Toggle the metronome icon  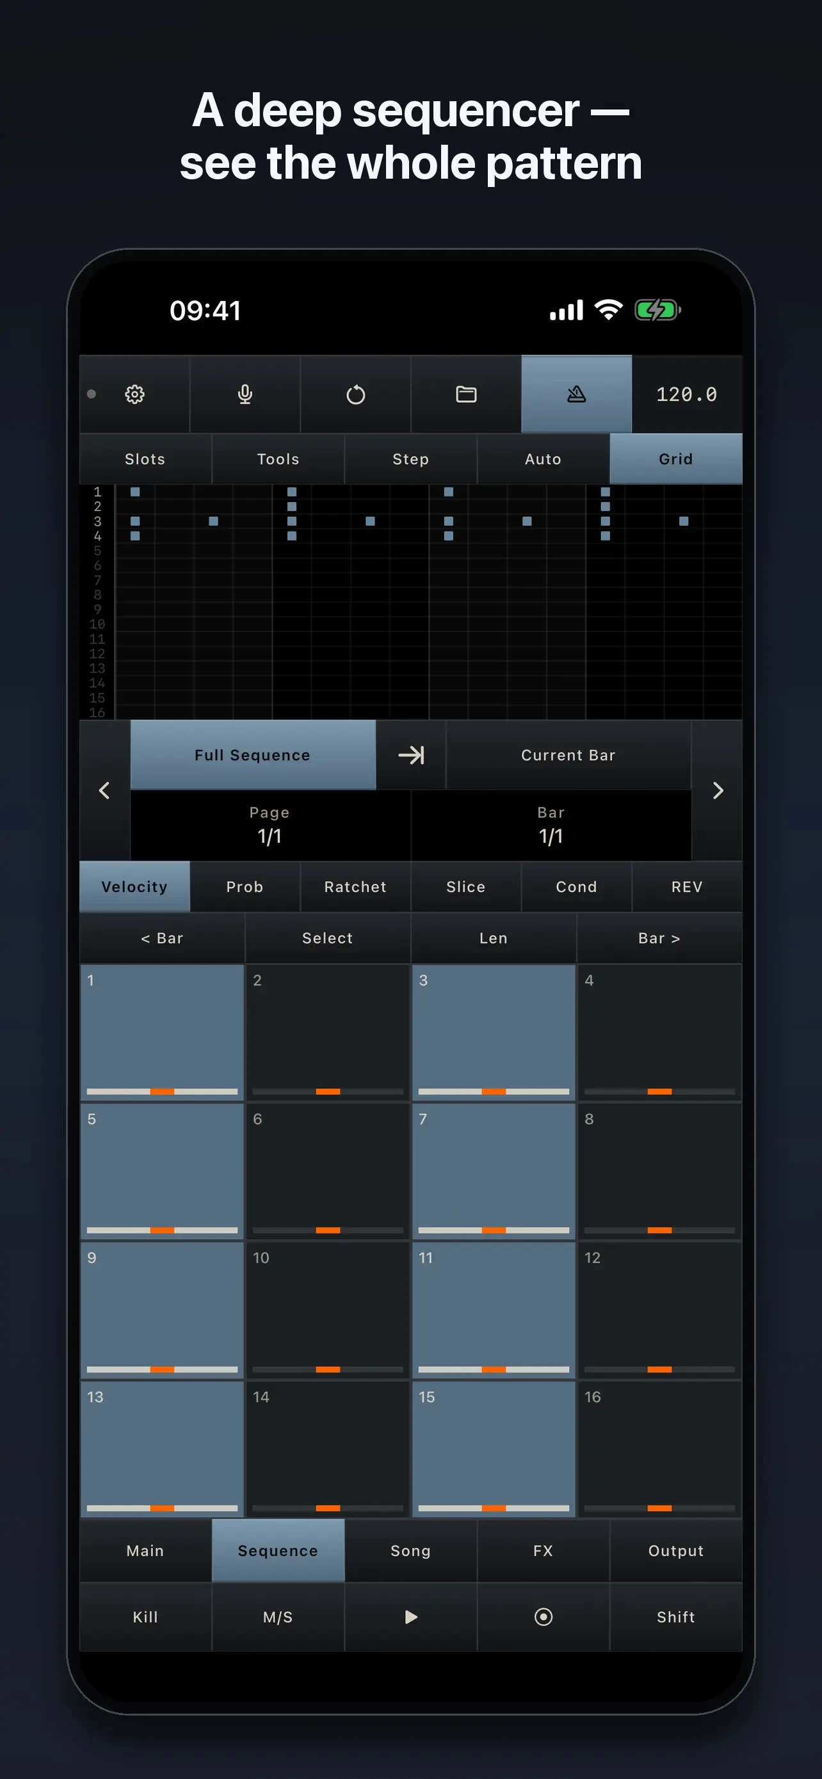(576, 394)
